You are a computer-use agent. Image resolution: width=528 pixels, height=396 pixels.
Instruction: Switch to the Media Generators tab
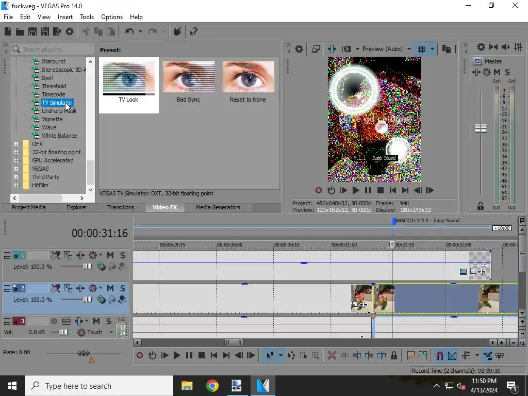coord(218,207)
